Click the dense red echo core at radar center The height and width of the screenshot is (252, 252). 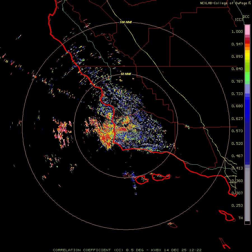point(123,130)
